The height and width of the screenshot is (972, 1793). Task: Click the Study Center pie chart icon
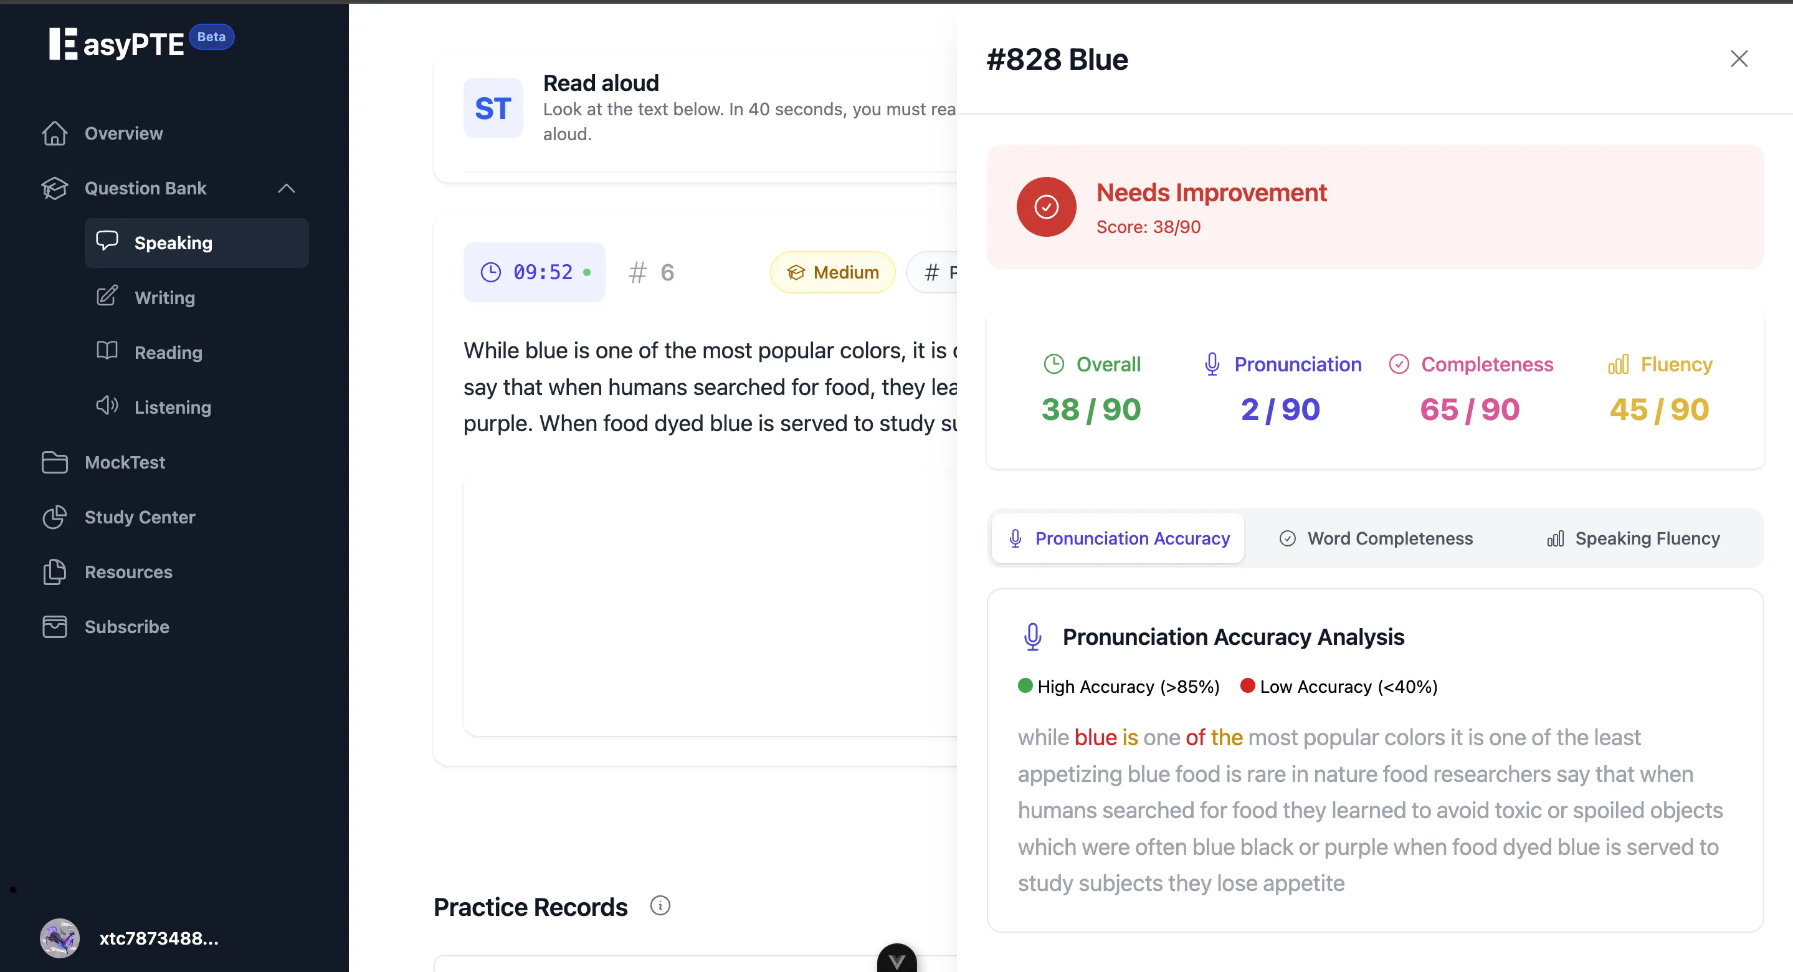pyautogui.click(x=54, y=517)
